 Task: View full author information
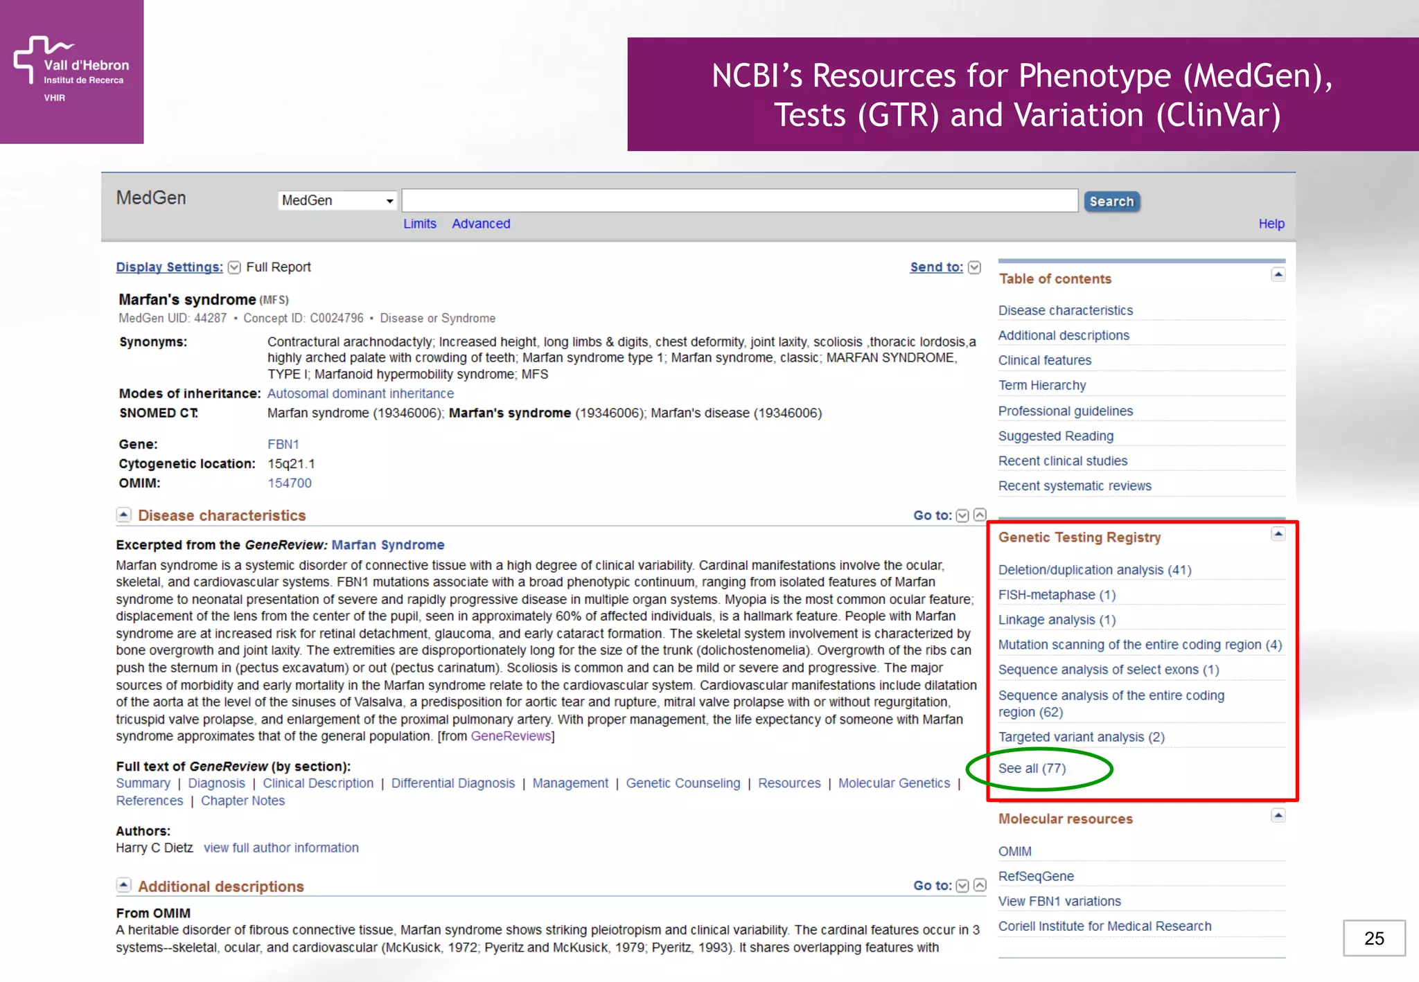(281, 848)
